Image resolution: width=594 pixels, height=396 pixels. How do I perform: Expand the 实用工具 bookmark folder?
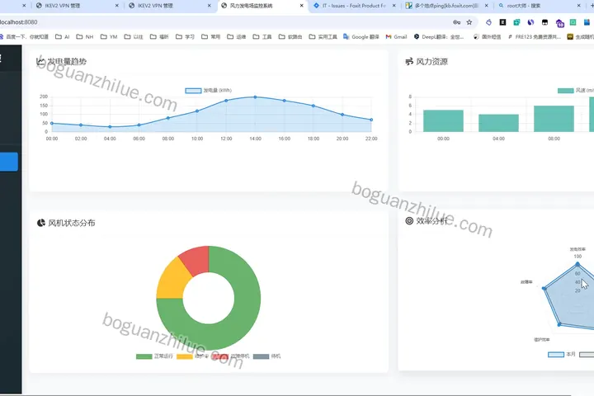[x=323, y=37]
